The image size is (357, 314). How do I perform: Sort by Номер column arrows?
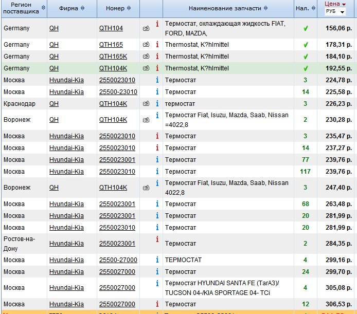(129, 8)
